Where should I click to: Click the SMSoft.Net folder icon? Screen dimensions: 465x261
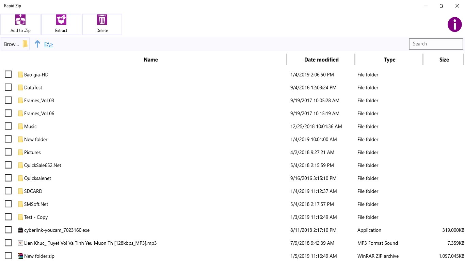(x=20, y=204)
